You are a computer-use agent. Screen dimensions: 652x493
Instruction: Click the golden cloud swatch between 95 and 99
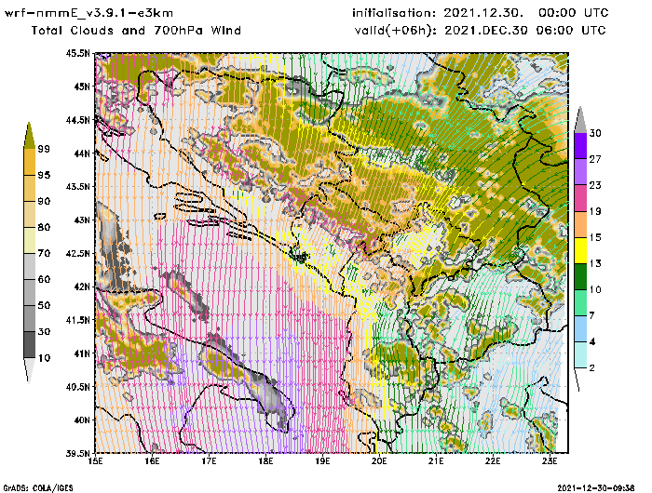tap(30, 162)
